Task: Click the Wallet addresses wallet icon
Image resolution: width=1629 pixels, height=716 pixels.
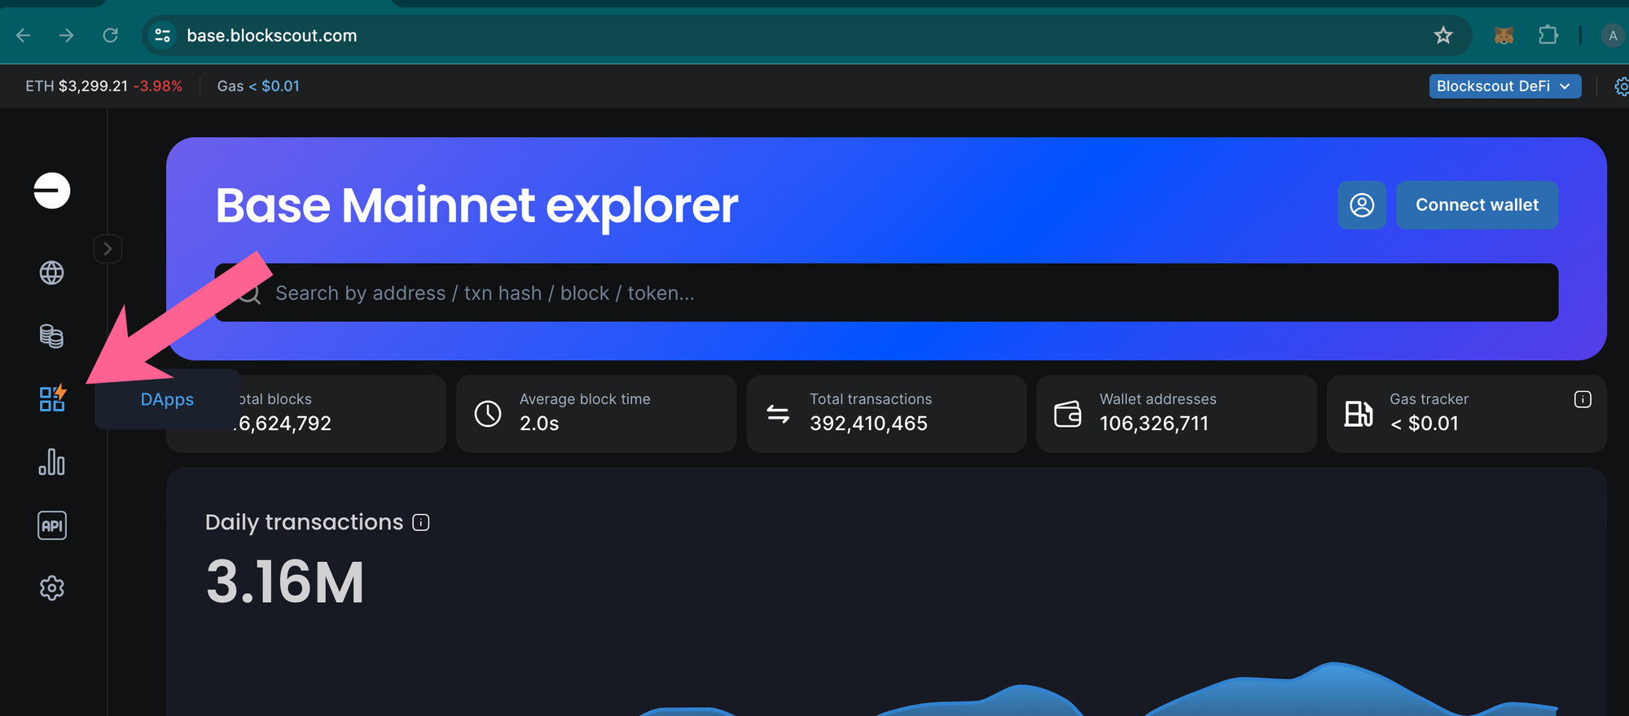Action: click(1068, 414)
